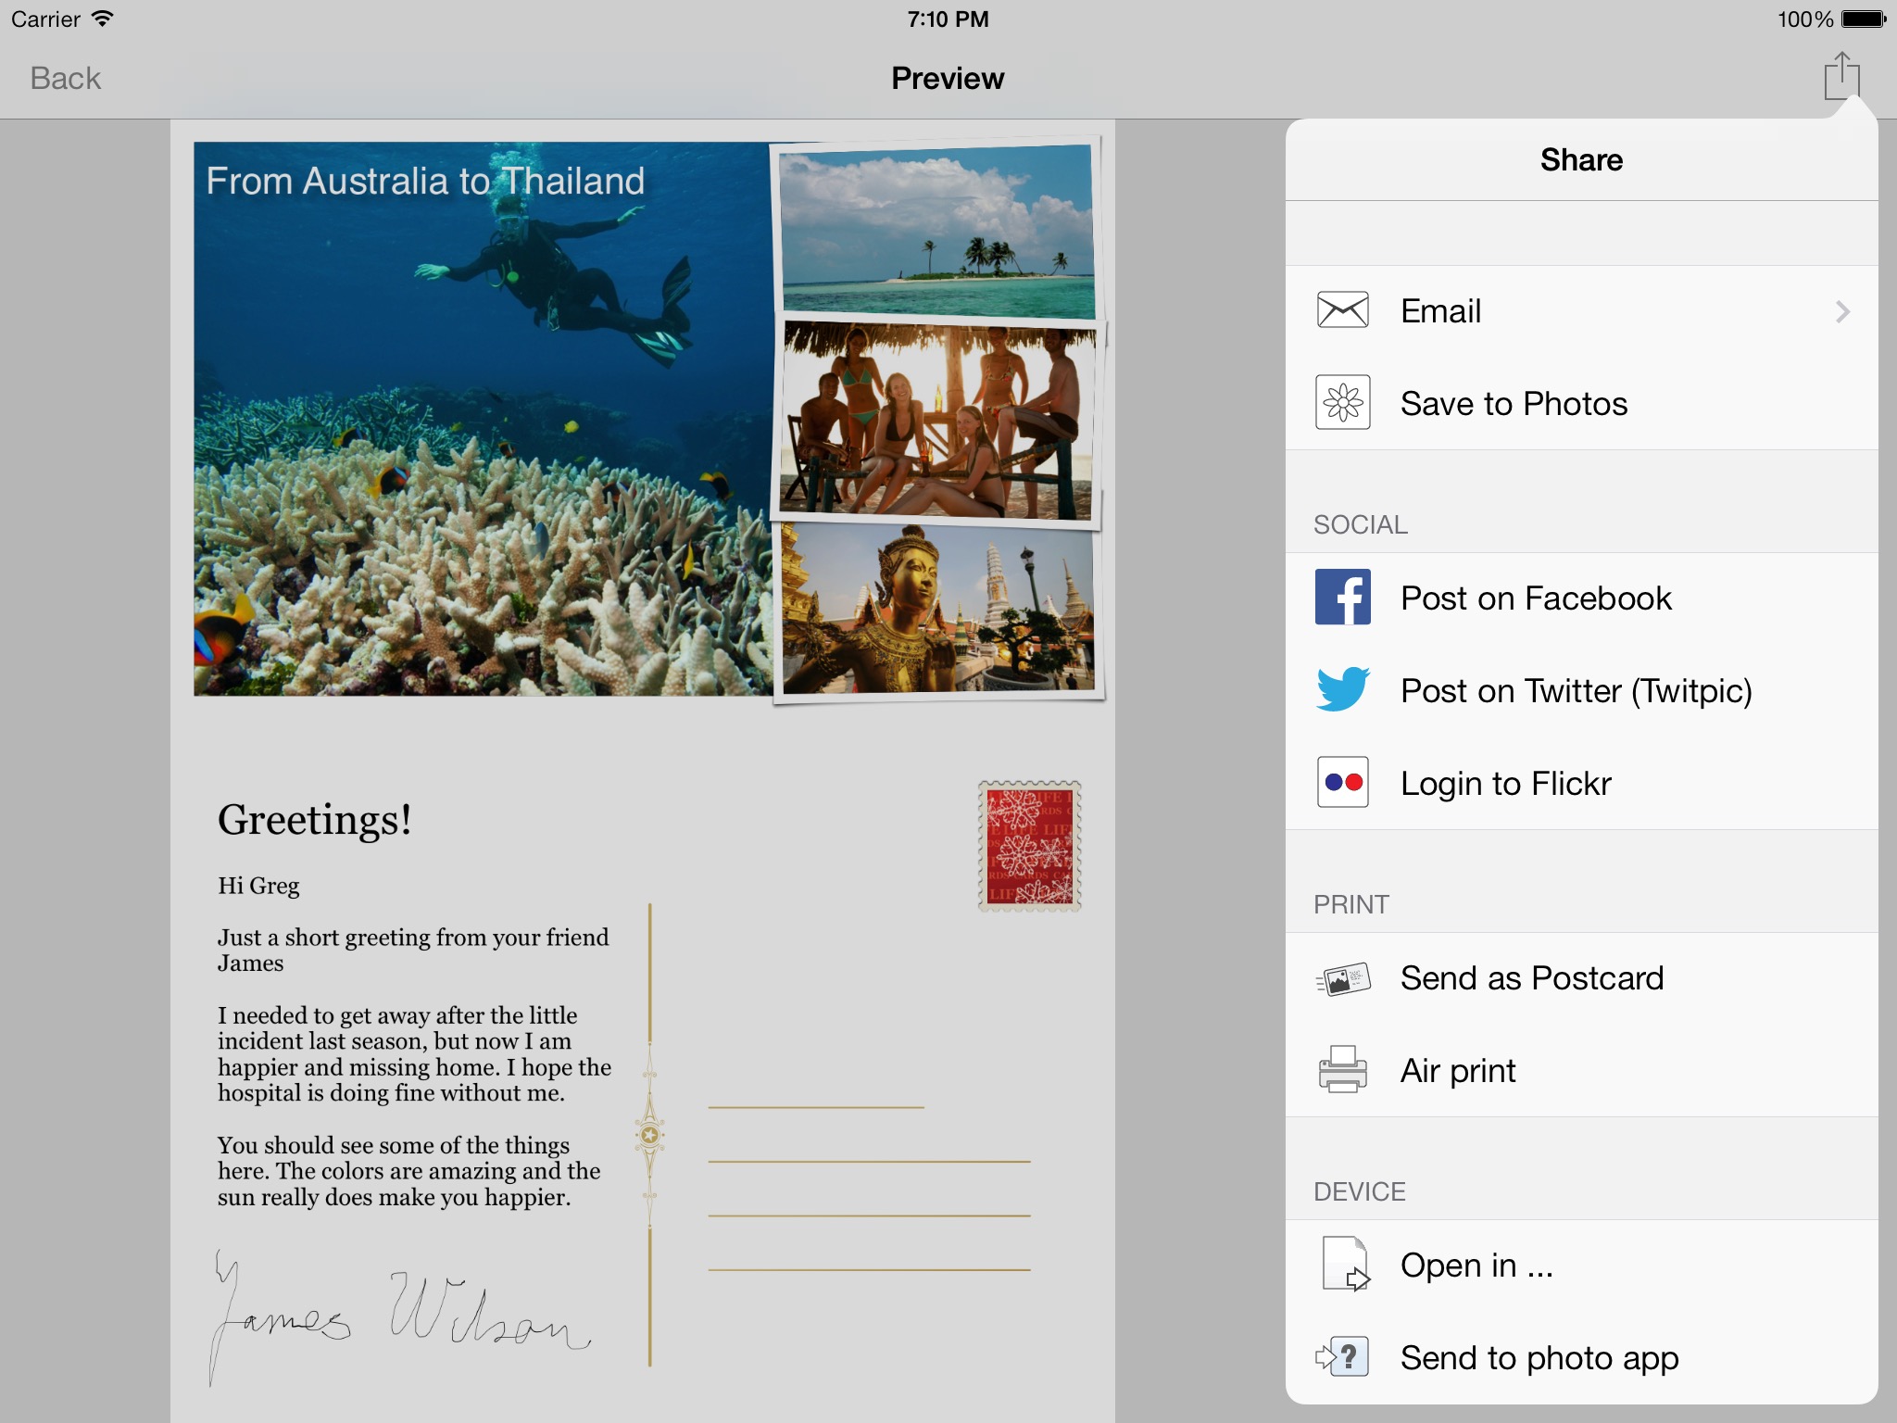Click the Air print printer icon
The height and width of the screenshot is (1423, 1897).
[1342, 1070]
